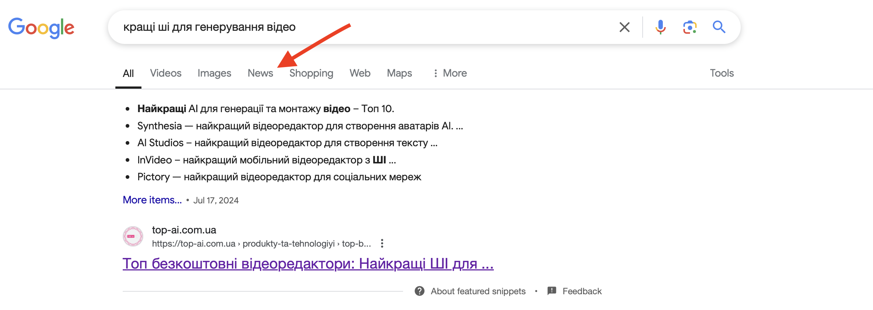
Task: Click the magnifying glass search button
Action: (719, 27)
